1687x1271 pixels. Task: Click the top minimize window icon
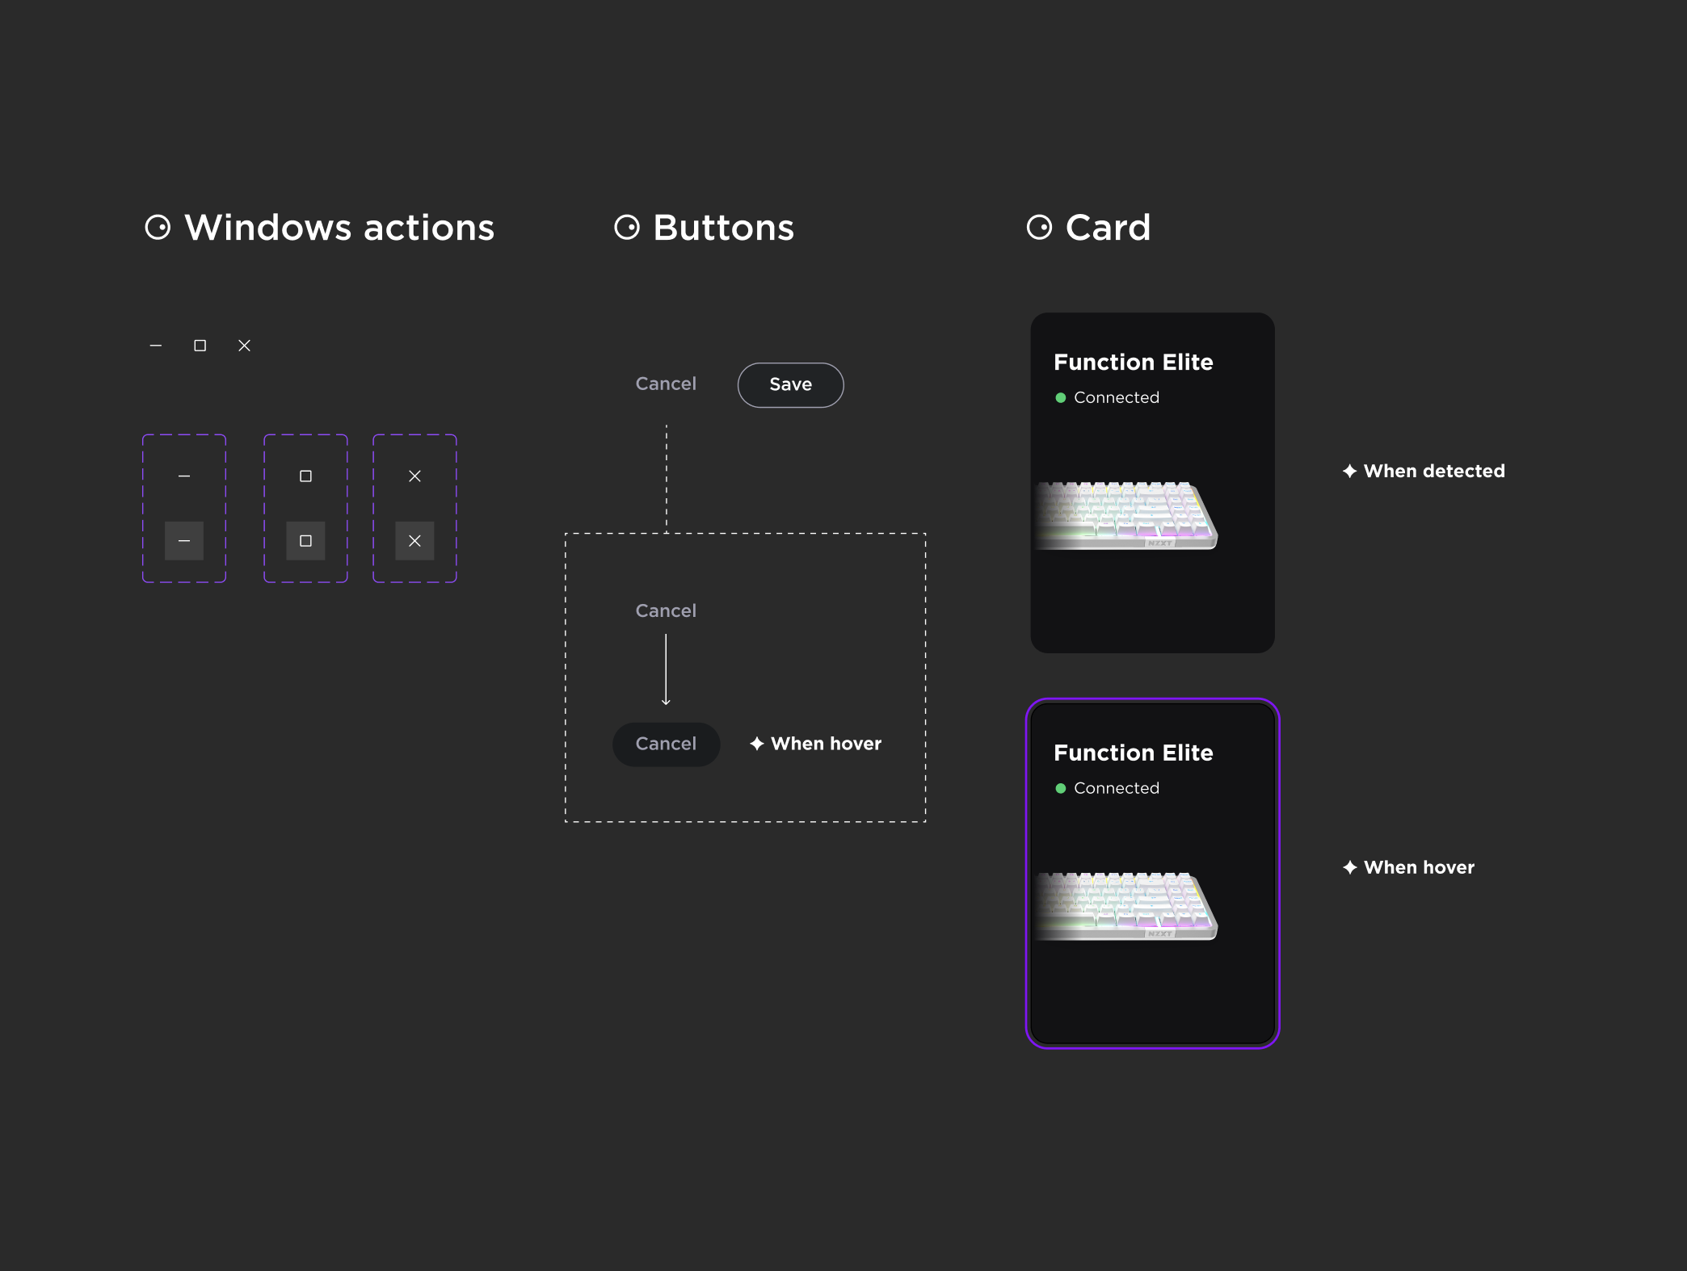click(156, 346)
